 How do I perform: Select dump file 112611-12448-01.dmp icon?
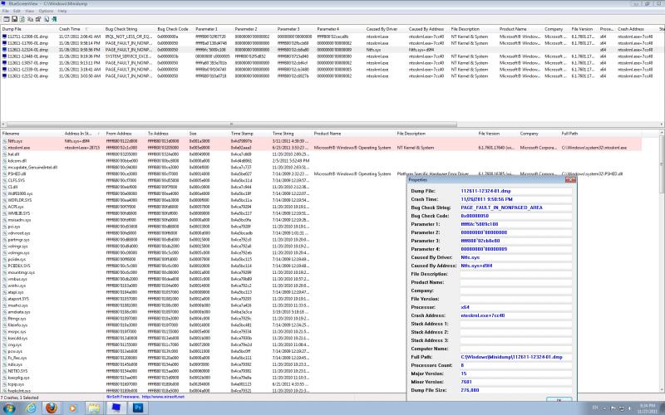[5, 56]
